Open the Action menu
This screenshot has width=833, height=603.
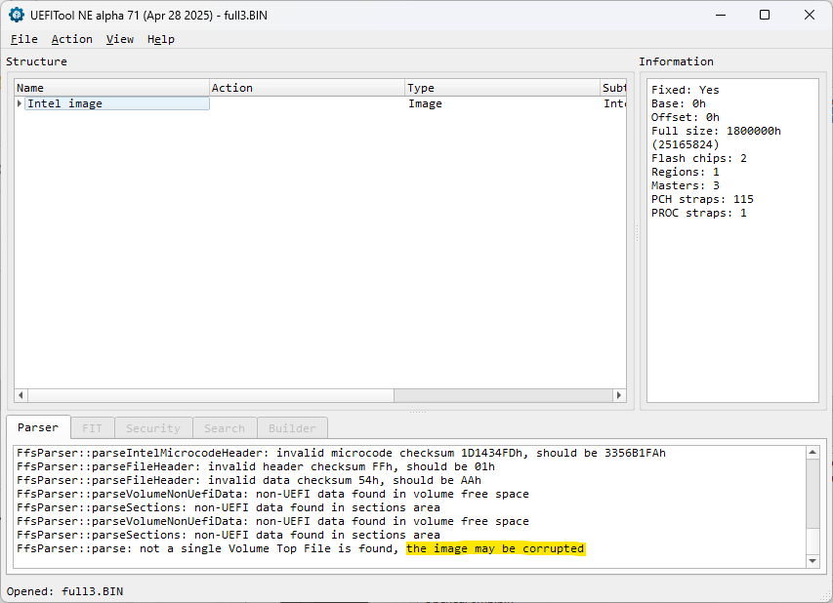(71, 39)
